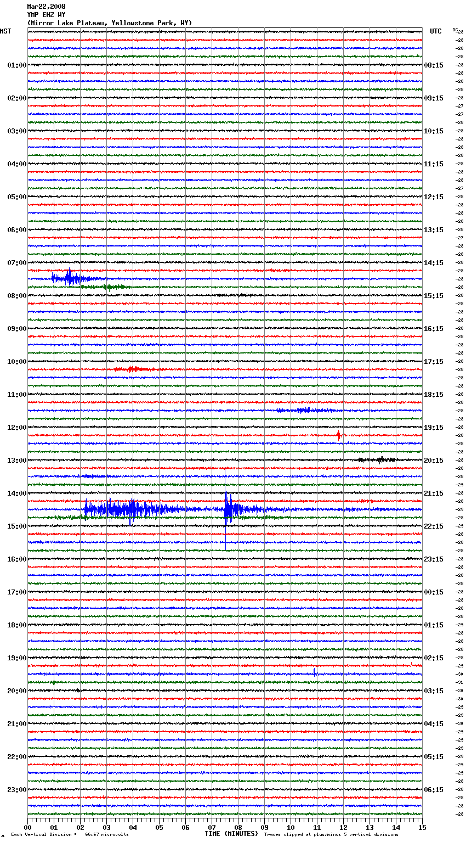Click the 03:15 UTC time label

click(434, 691)
